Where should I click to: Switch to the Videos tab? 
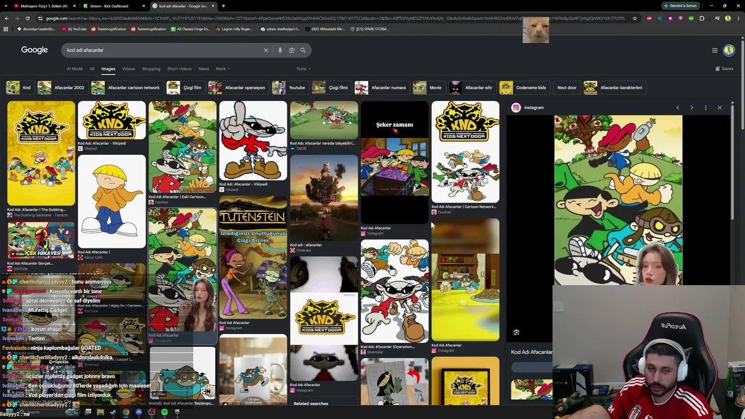tap(129, 69)
